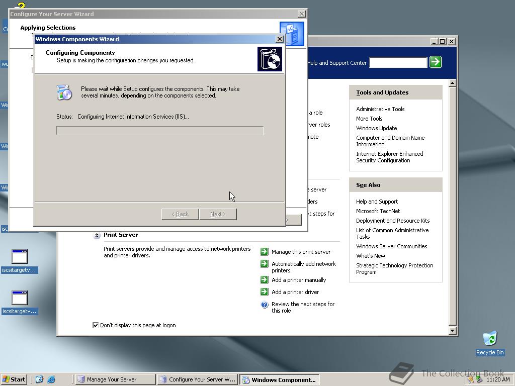Close the Windows Components Wizard dialog
Viewport: 515px width, 386px height.
279,39
